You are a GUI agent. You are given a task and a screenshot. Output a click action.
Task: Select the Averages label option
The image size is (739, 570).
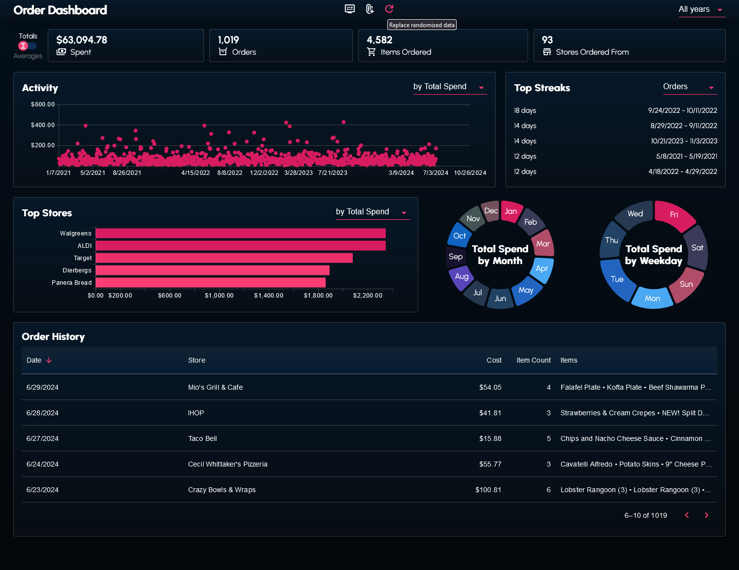(28, 56)
